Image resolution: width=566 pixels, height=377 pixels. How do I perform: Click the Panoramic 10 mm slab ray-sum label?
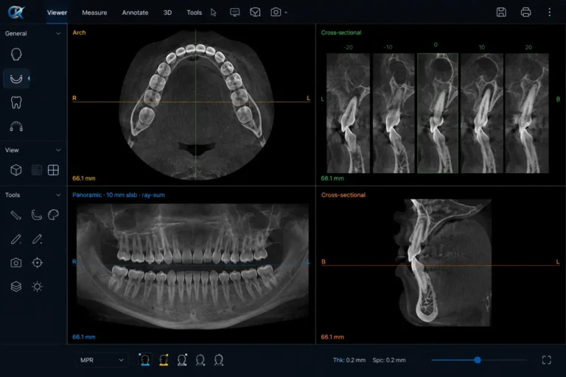tap(119, 195)
